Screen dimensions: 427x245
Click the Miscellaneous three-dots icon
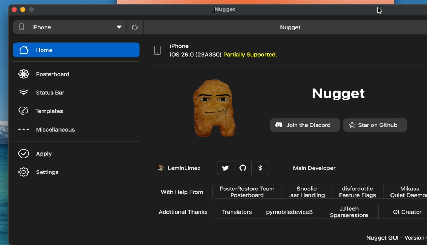(24, 129)
